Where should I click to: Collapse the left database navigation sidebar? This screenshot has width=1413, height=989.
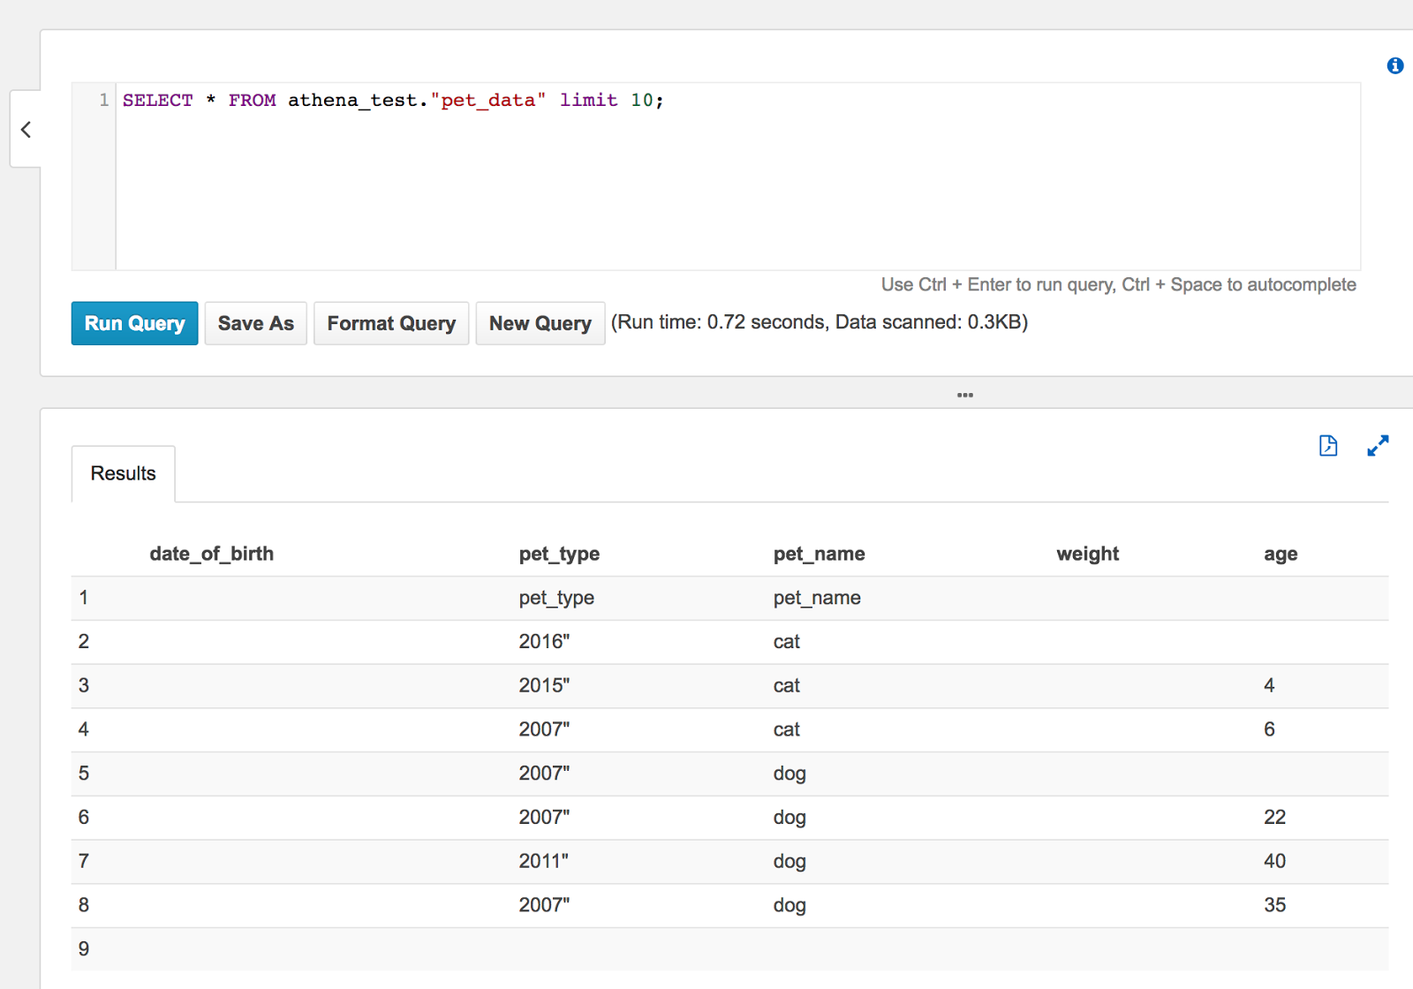tap(26, 129)
